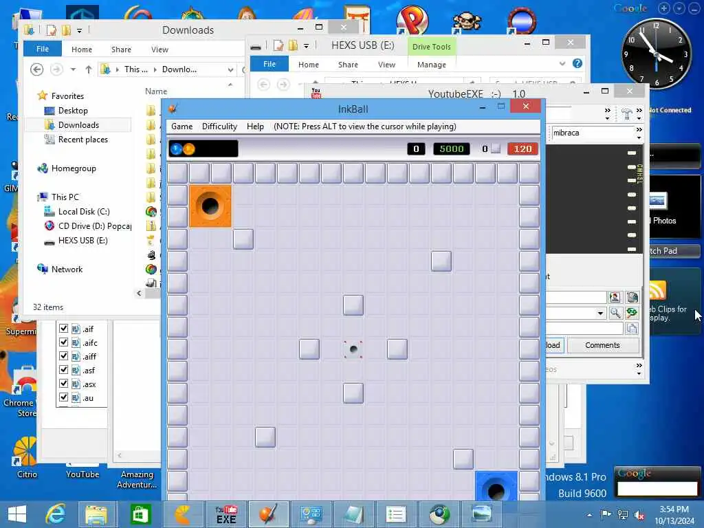Open Quick Access Toolbar dropdown in Downloads window
Image resolution: width=704 pixels, height=528 pixels.
click(x=79, y=30)
